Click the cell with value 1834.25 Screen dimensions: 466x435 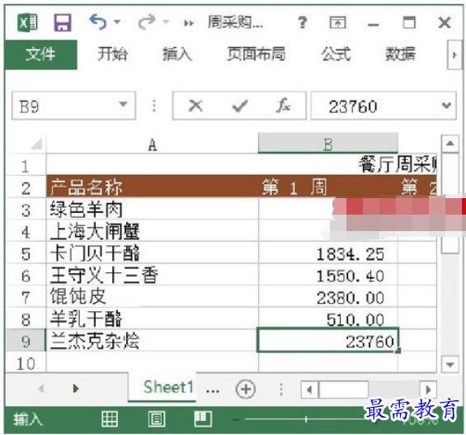click(328, 253)
